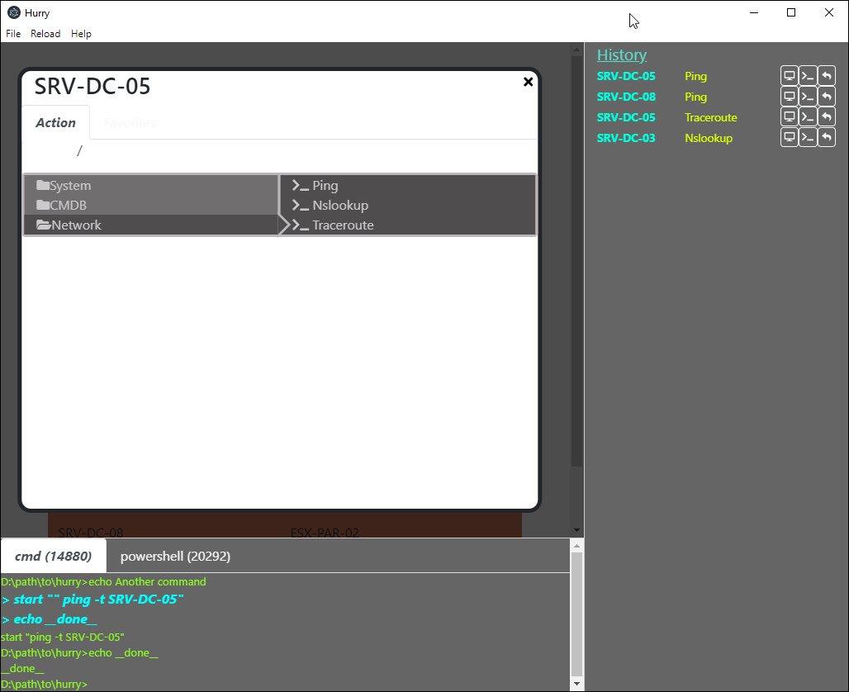Click the monitor icon next to SRV-DC-05 Ping
The width and height of the screenshot is (849, 692).
point(789,75)
